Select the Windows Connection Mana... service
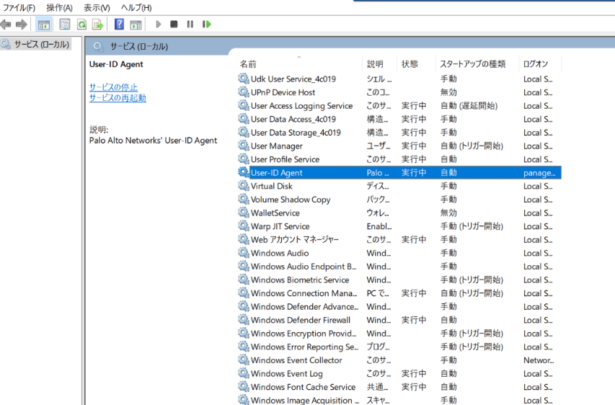Image resolution: width=615 pixels, height=405 pixels. tap(399, 293)
